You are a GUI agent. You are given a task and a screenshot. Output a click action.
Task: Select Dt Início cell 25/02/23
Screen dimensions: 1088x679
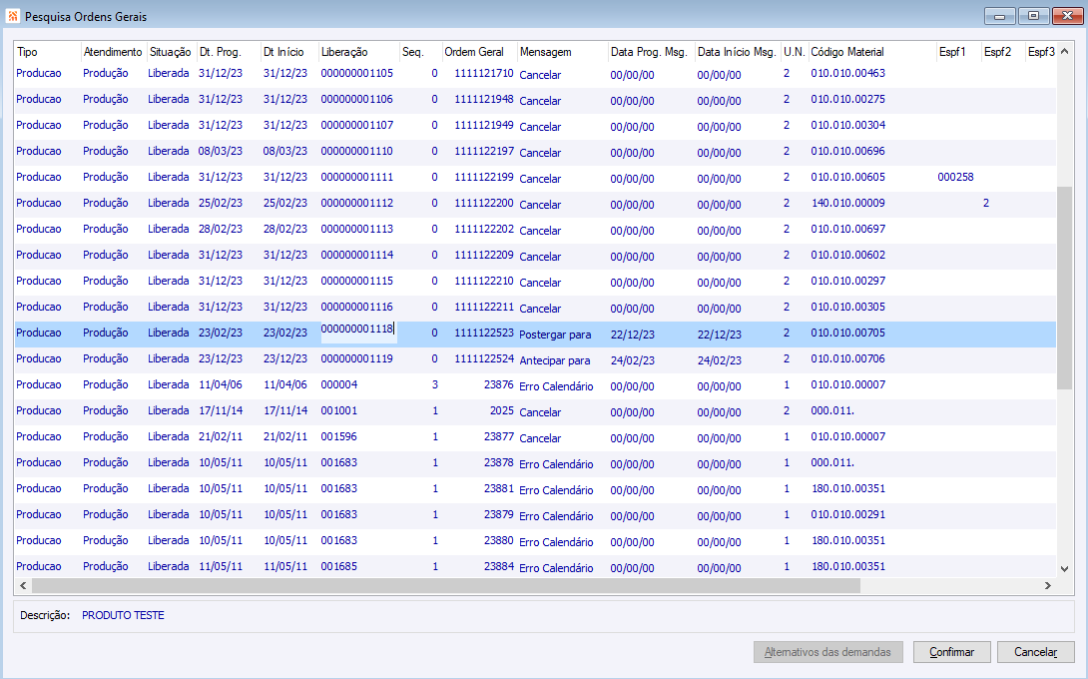coord(285,203)
